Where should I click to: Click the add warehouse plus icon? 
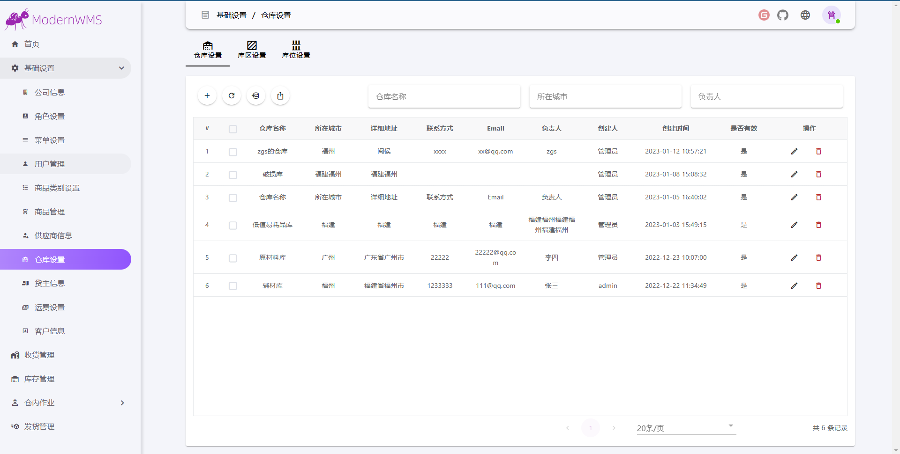coord(207,96)
